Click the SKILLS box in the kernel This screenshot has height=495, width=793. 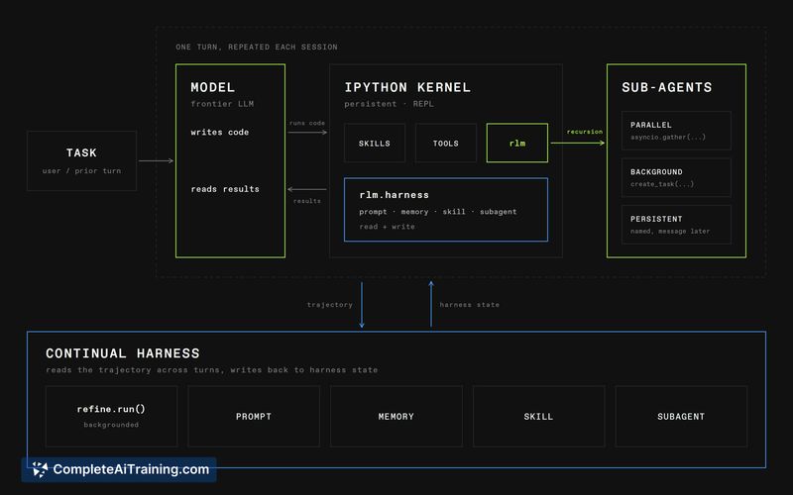click(x=375, y=143)
